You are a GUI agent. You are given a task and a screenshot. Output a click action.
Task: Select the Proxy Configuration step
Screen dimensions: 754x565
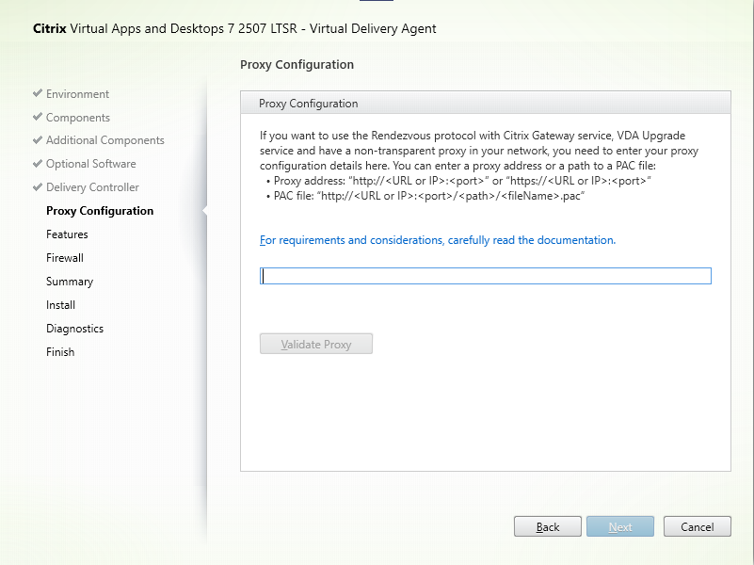[x=100, y=211]
